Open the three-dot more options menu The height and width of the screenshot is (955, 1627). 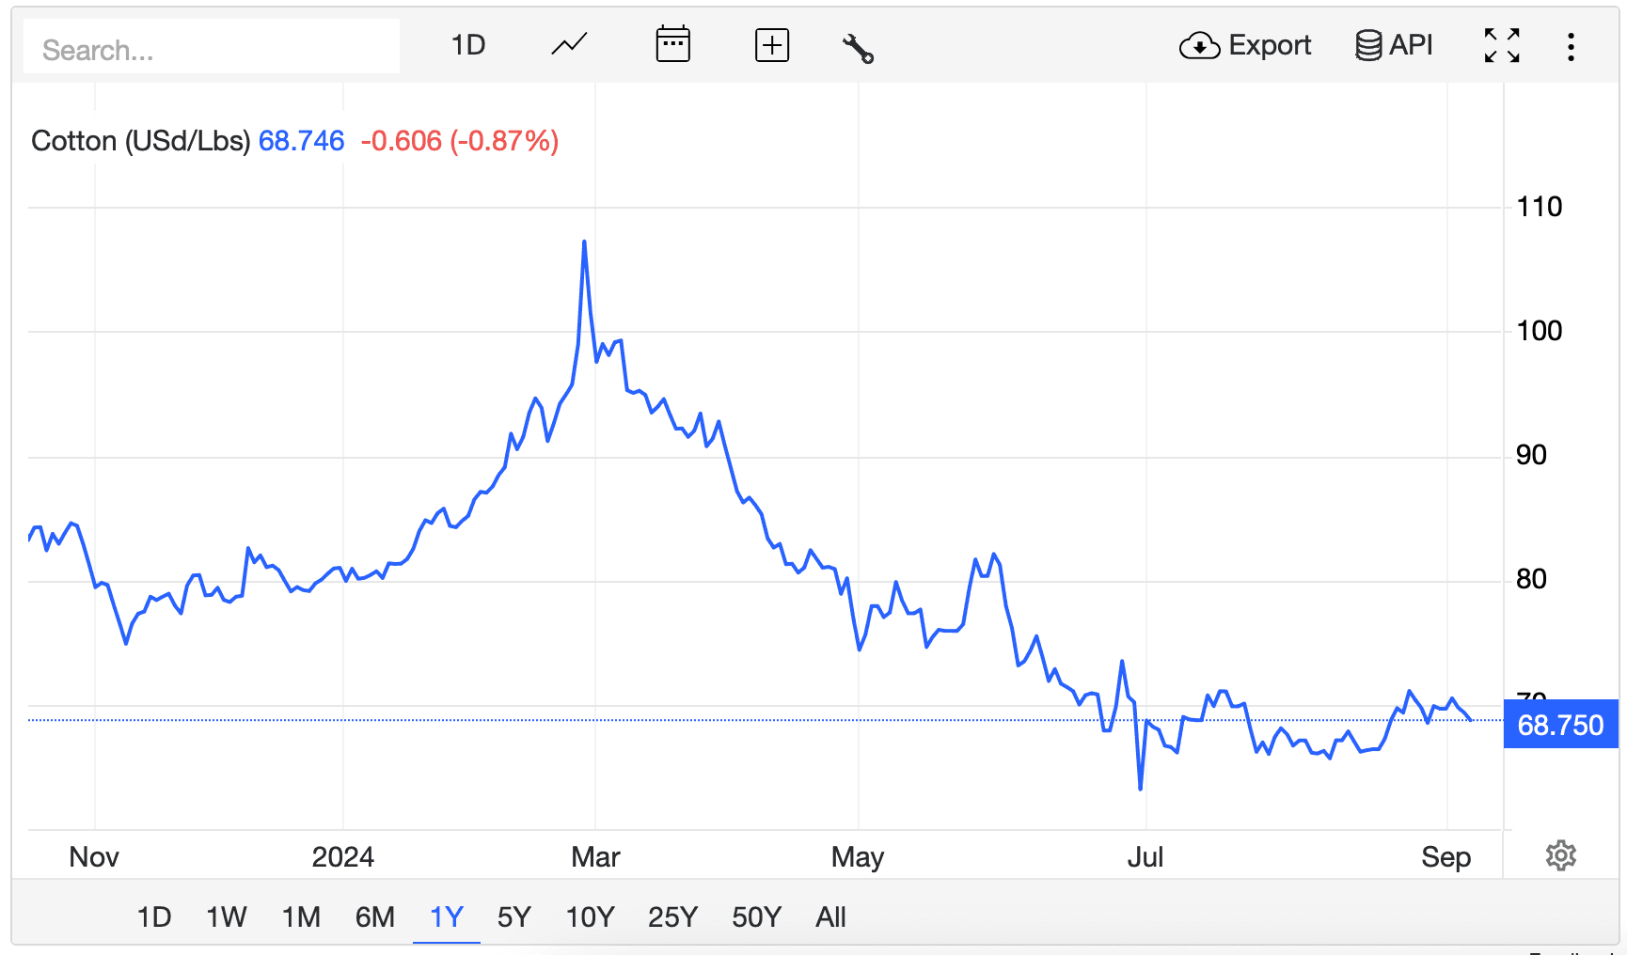(x=1571, y=46)
